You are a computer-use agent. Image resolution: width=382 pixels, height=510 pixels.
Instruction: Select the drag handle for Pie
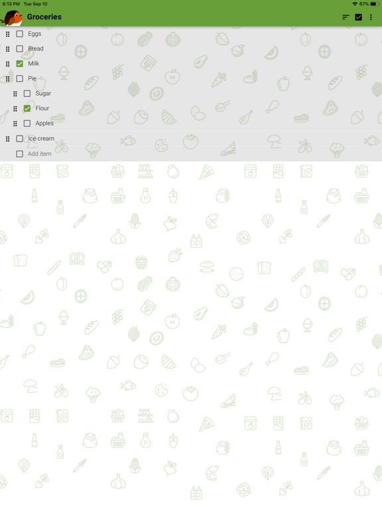8,79
